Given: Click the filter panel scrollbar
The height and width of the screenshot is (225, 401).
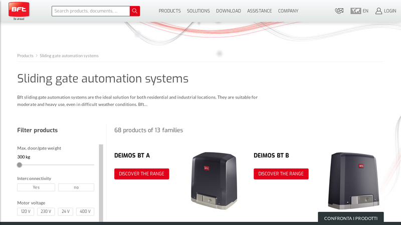Looking at the screenshot, I should pos(101,183).
